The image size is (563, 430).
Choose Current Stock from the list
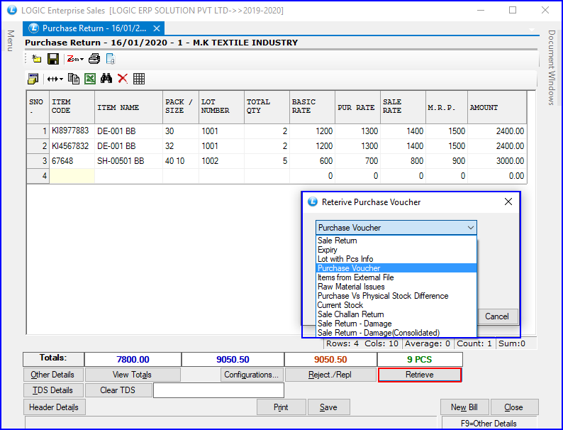(396, 305)
